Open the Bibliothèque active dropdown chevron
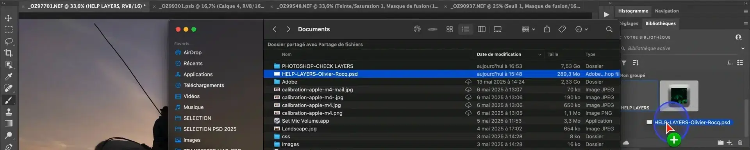 (743, 48)
